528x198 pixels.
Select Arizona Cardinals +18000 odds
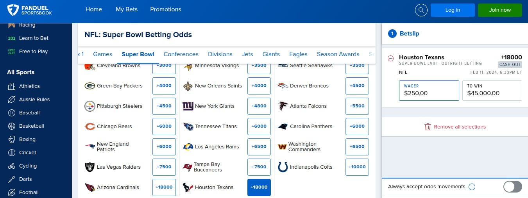pos(164,187)
